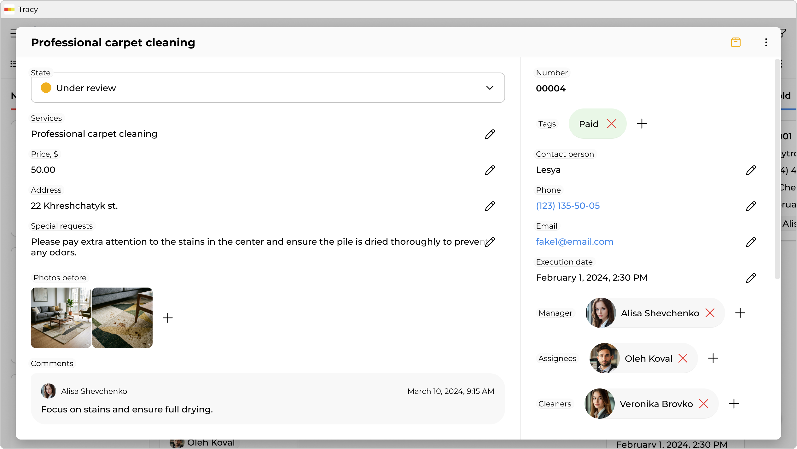This screenshot has height=449, width=797.
Task: Add another assignee with plus button
Action: click(713, 359)
